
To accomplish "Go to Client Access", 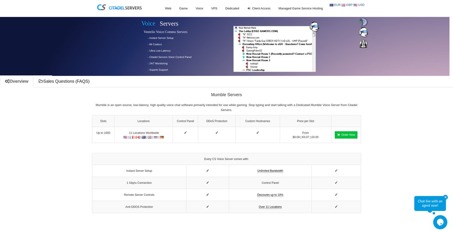I will tap(259, 8).
